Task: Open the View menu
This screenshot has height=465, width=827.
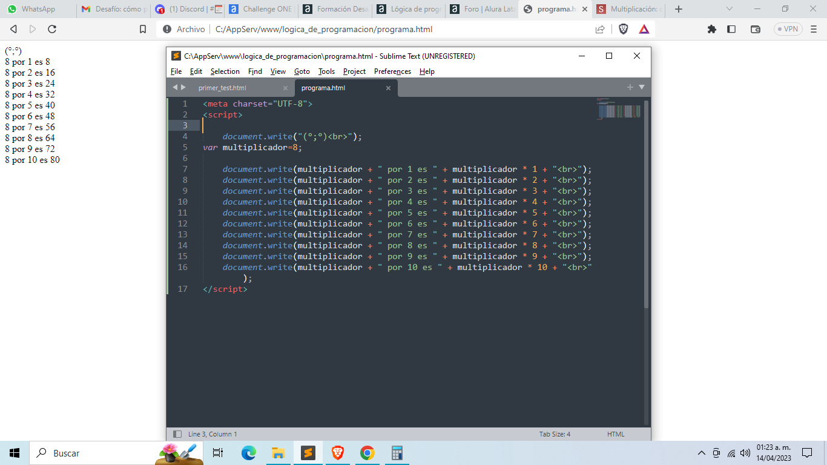Action: point(278,71)
